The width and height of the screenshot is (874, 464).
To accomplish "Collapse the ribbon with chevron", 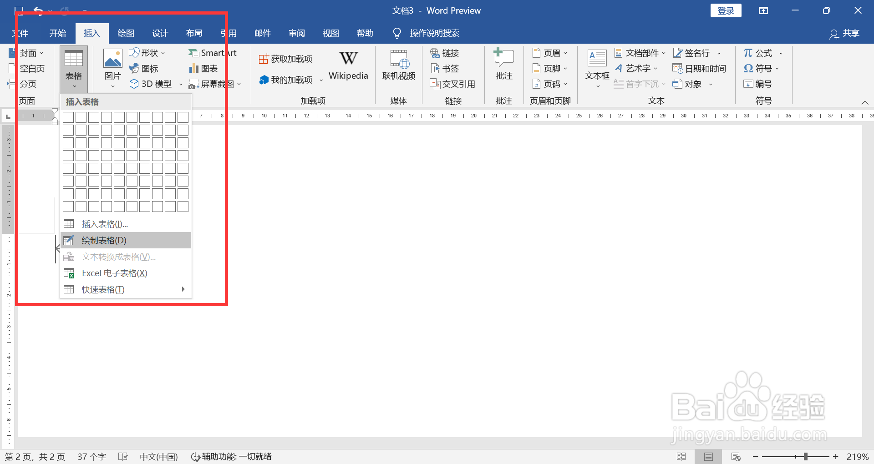I will [x=865, y=102].
